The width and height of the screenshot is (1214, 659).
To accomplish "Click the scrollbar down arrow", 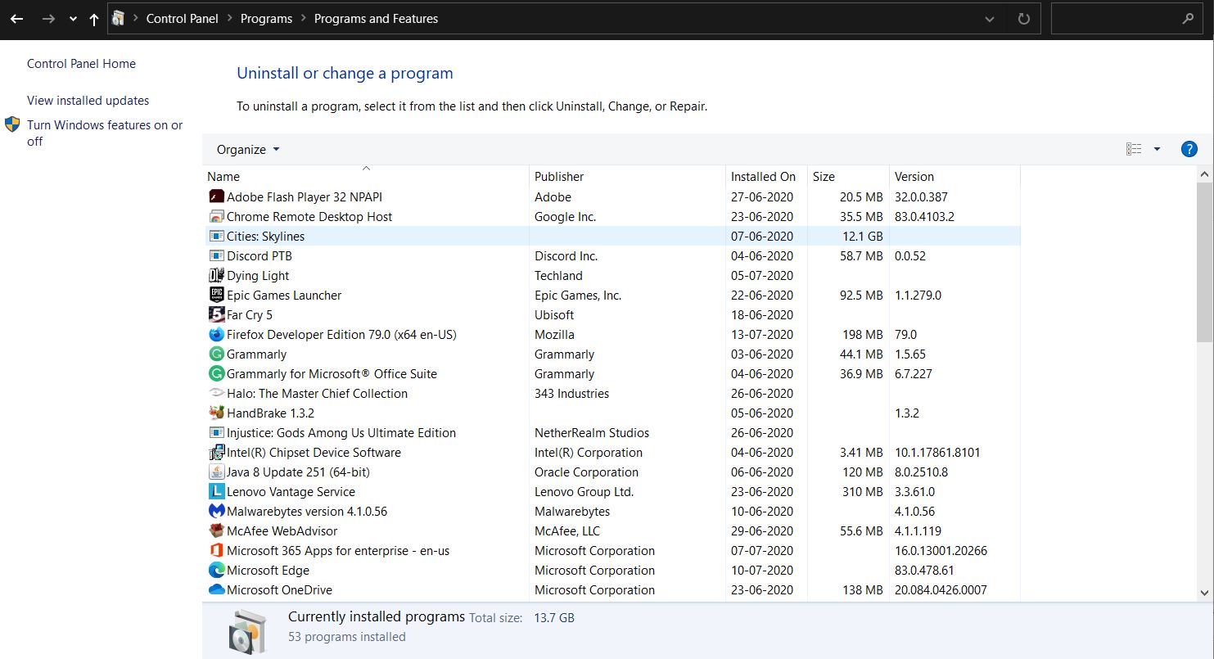I will pyautogui.click(x=1204, y=593).
